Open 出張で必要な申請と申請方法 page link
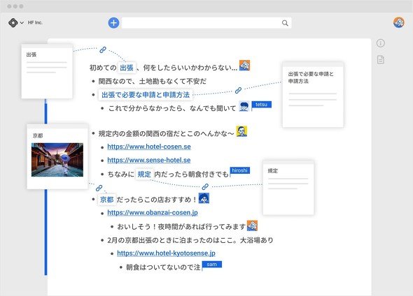This screenshot has width=413, height=296. pyautogui.click(x=146, y=95)
